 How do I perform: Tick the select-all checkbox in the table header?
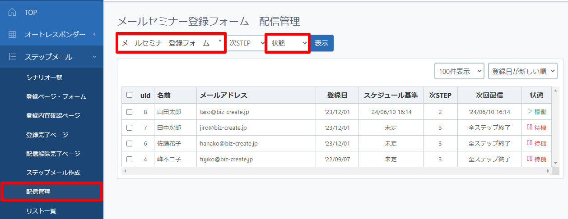pos(130,95)
